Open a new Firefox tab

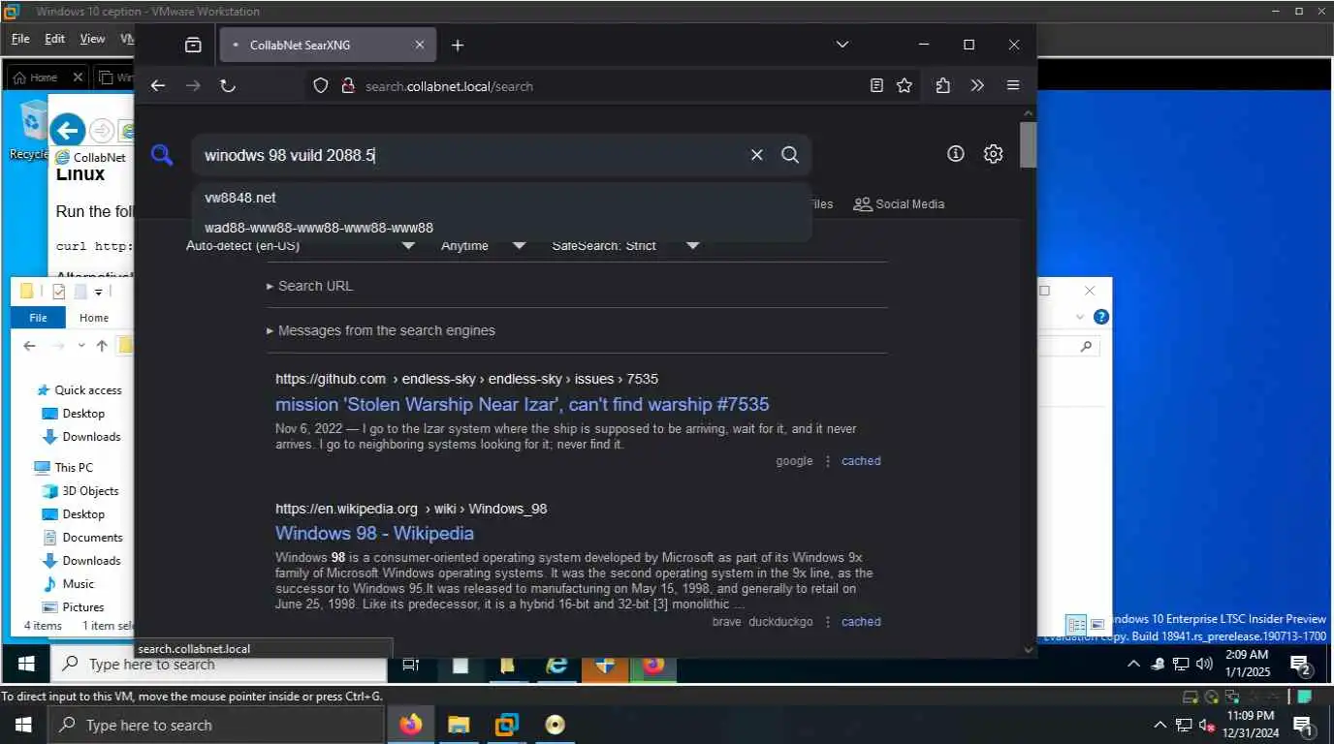click(458, 45)
